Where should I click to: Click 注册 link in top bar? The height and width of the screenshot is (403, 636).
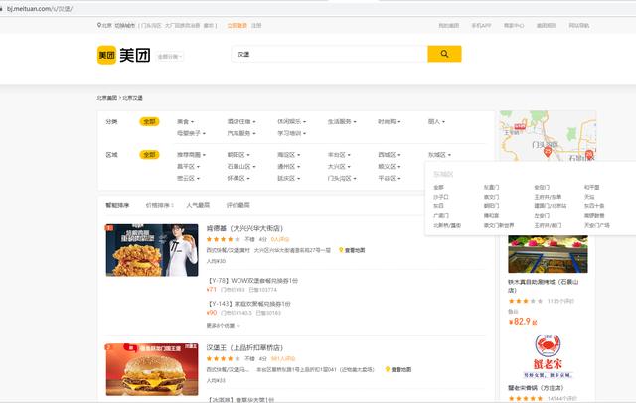pyautogui.click(x=256, y=25)
